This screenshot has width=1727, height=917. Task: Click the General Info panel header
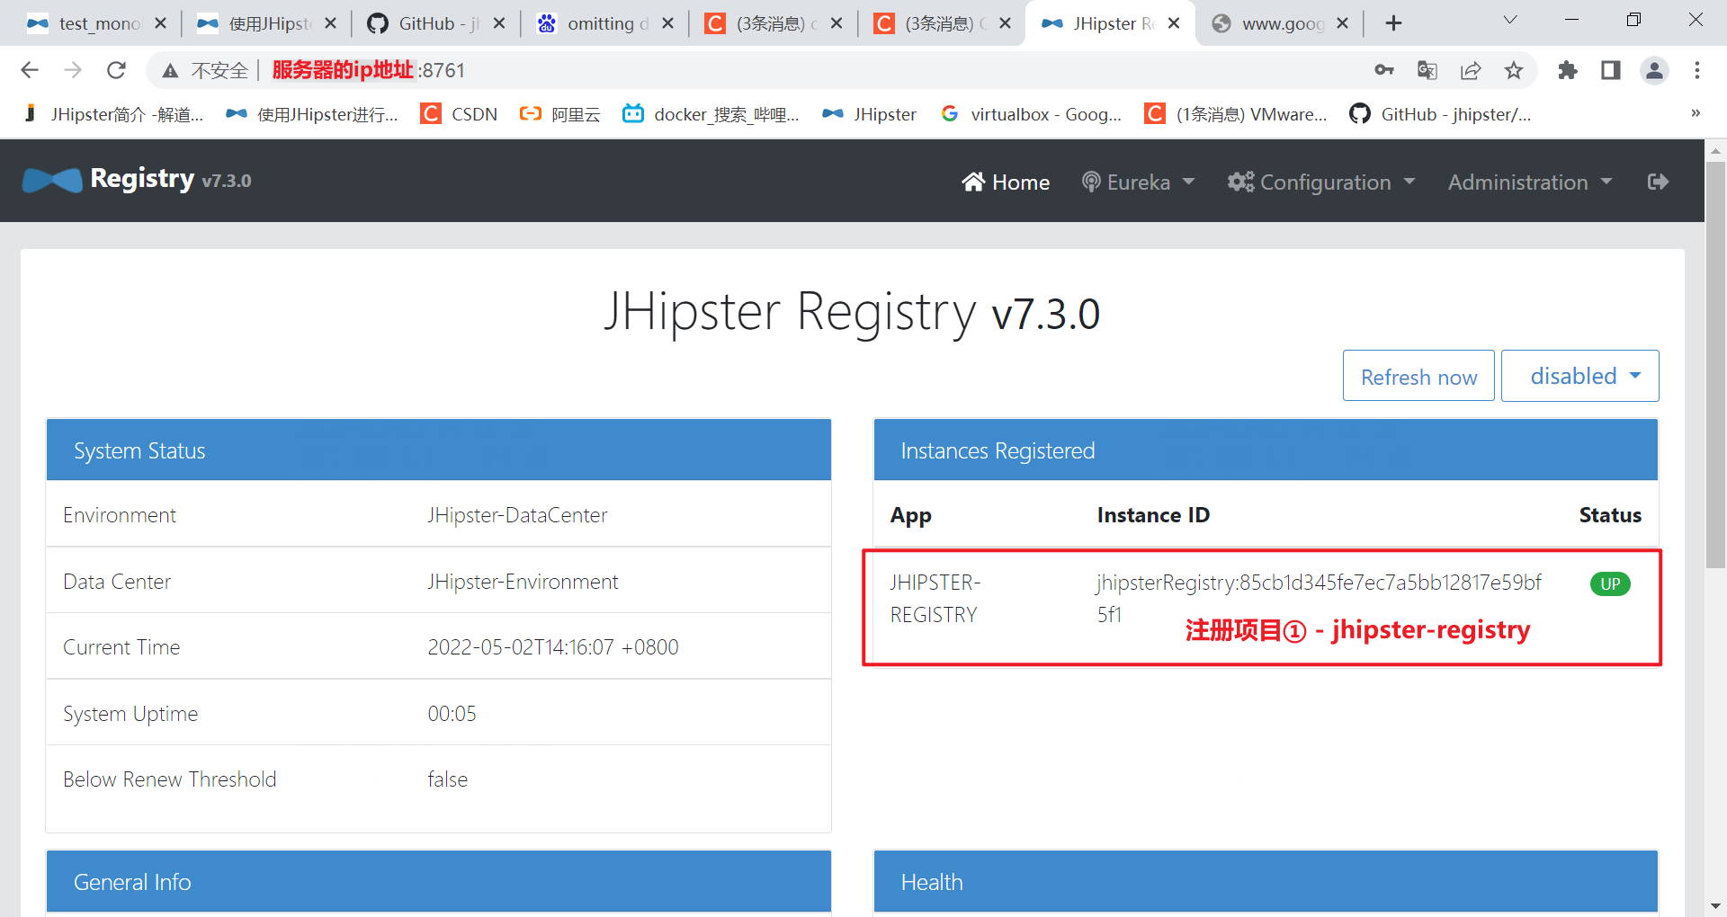tap(438, 882)
